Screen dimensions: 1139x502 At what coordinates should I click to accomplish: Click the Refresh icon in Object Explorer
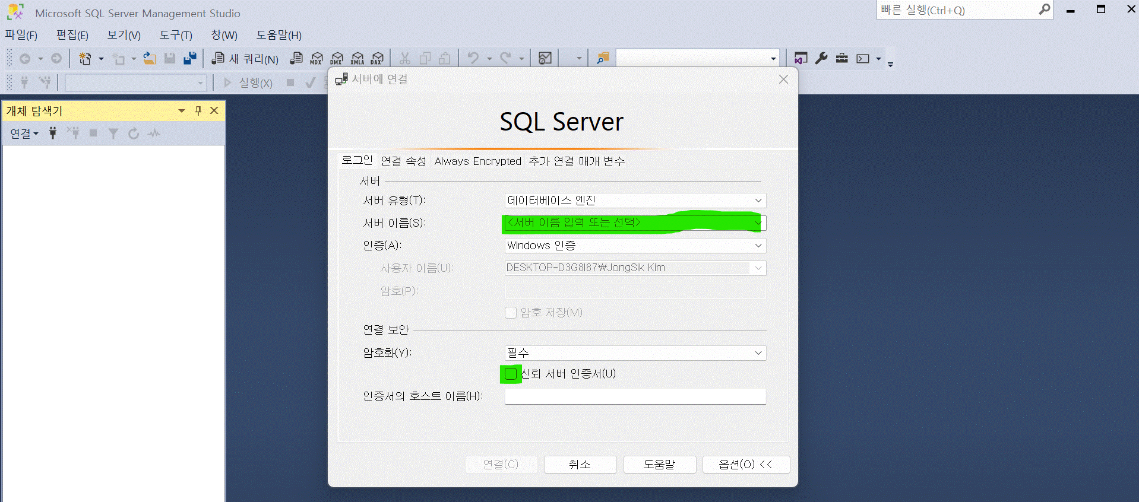pyautogui.click(x=134, y=133)
